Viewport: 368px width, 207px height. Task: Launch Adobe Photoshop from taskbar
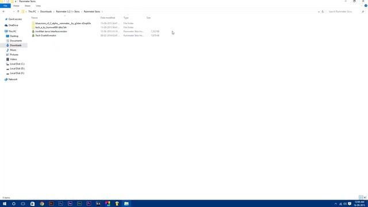tap(60, 204)
